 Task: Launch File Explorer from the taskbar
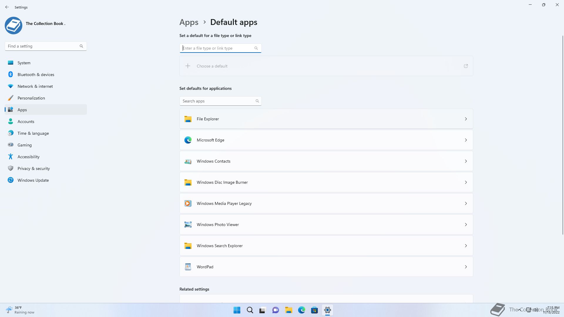[x=288, y=310]
